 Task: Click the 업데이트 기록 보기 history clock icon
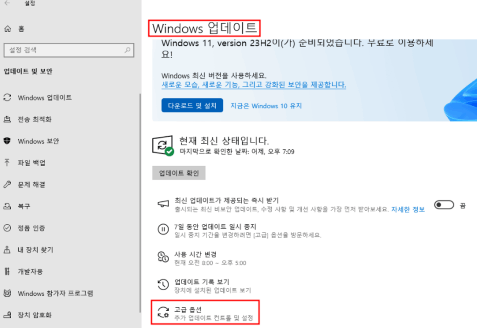164,285
